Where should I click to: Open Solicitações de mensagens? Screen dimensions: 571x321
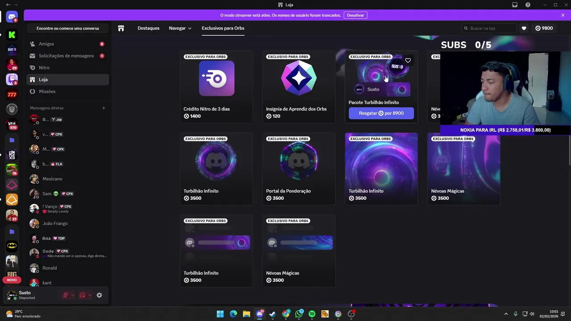point(67,56)
